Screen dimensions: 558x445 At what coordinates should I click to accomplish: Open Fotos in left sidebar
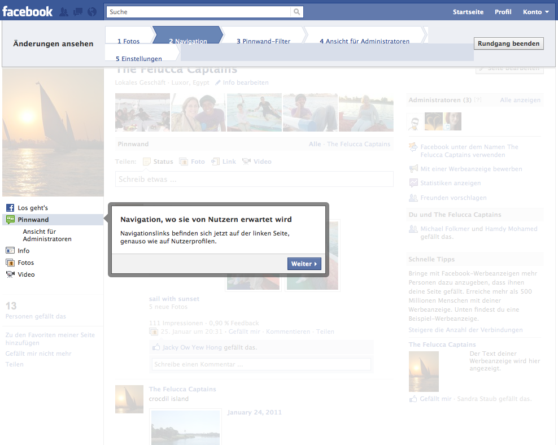(25, 263)
